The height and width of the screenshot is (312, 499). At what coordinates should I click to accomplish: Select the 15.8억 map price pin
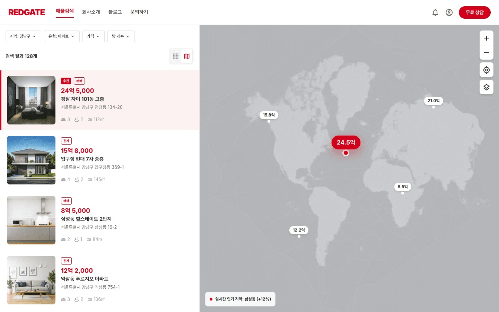click(269, 115)
